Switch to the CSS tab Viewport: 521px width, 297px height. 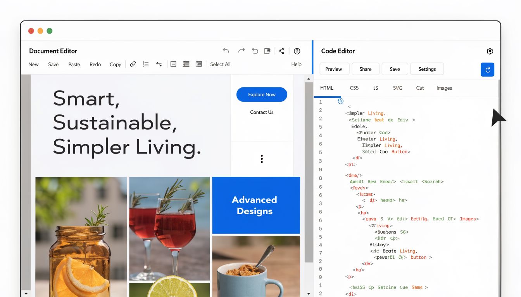tap(354, 88)
